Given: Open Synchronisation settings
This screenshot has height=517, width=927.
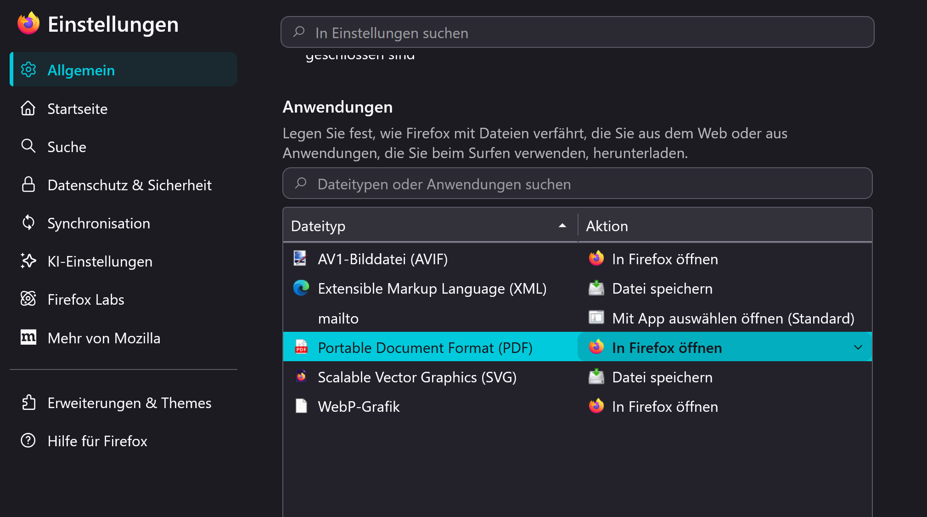Looking at the screenshot, I should [124, 223].
